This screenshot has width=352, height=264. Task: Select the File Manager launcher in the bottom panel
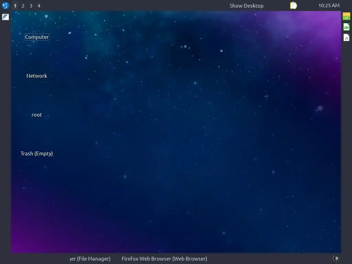click(90, 258)
